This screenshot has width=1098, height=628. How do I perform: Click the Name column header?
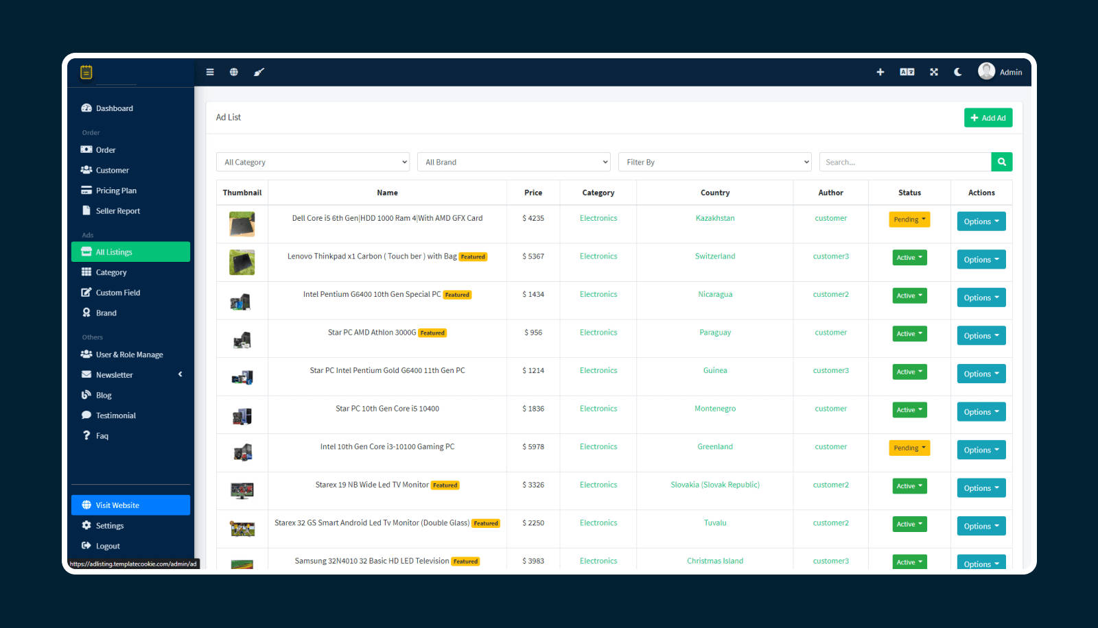click(387, 193)
